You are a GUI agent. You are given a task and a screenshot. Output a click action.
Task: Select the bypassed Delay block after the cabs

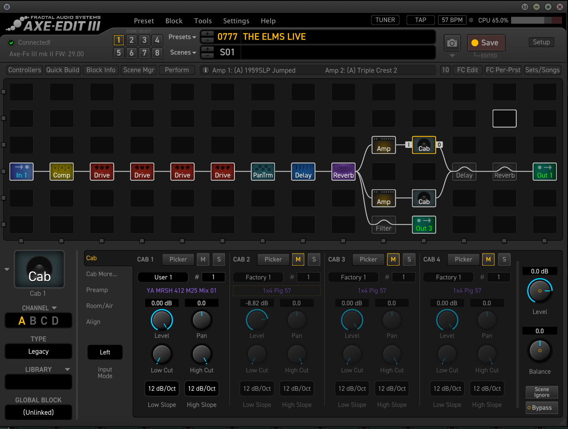coord(464,172)
